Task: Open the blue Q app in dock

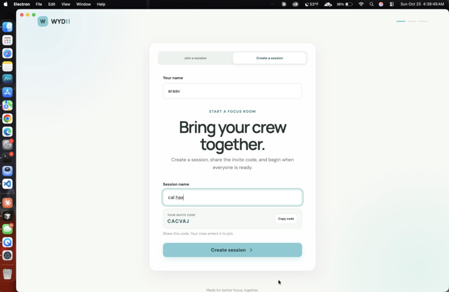Action: coord(7,242)
